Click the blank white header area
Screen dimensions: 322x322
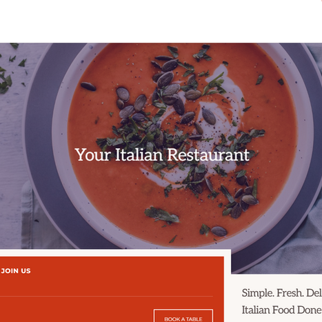point(161,21)
